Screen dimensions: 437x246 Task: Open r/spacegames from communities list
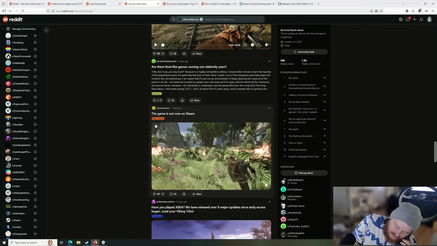19,206
